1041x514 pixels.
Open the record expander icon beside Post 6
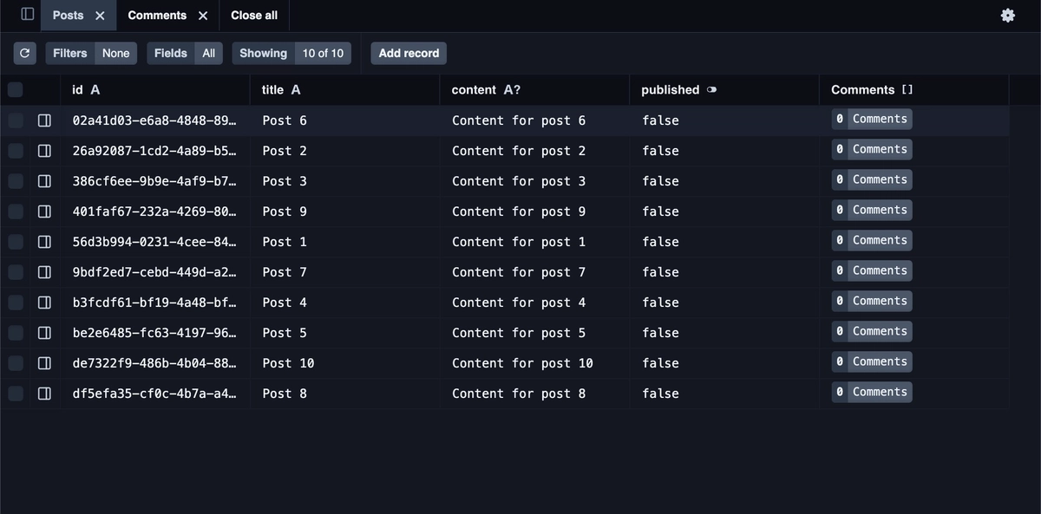[44, 120]
